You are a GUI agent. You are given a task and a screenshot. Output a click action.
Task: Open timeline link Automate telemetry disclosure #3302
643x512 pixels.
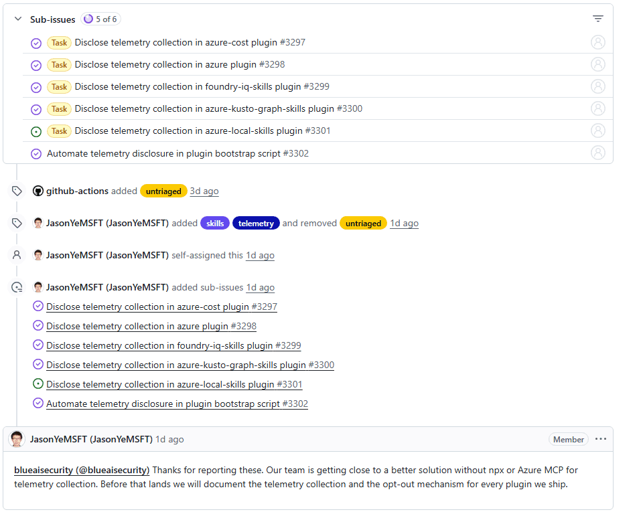[177, 404]
